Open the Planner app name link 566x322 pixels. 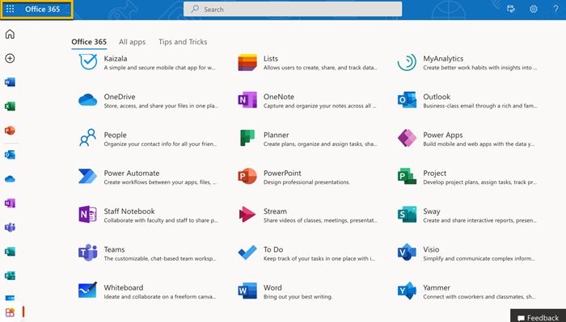click(277, 135)
